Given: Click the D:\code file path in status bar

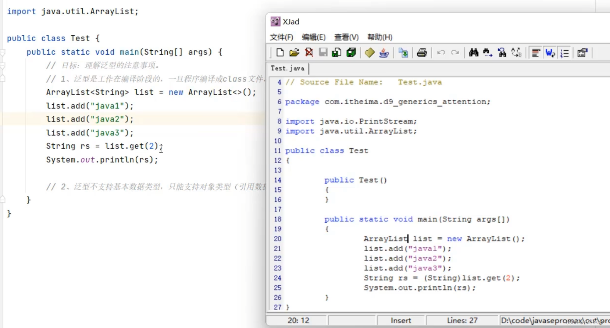Looking at the screenshot, I should (554, 321).
